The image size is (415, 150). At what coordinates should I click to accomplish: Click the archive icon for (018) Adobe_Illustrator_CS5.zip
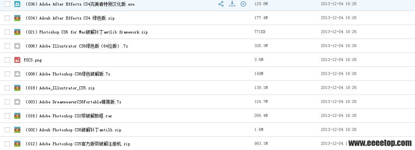17,88
